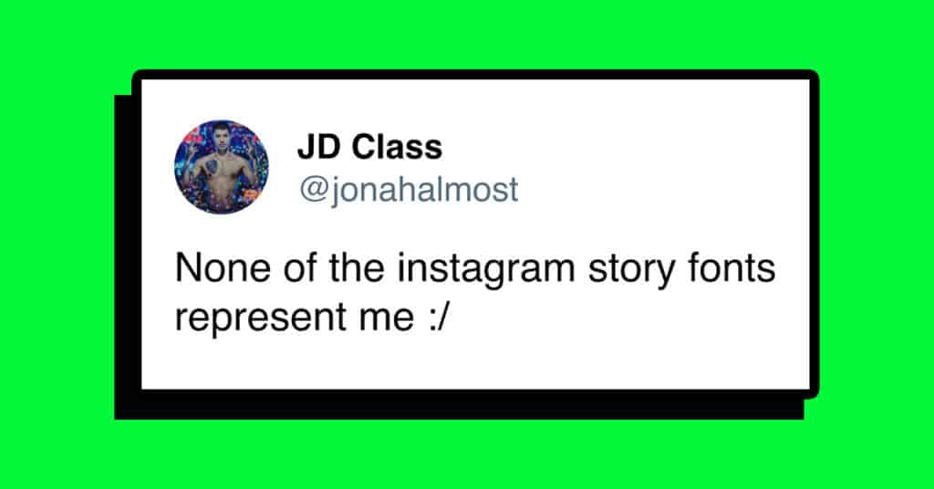The image size is (934, 489).
Task: Select the word instagram in the tweet
Action: pyautogui.click(x=486, y=269)
